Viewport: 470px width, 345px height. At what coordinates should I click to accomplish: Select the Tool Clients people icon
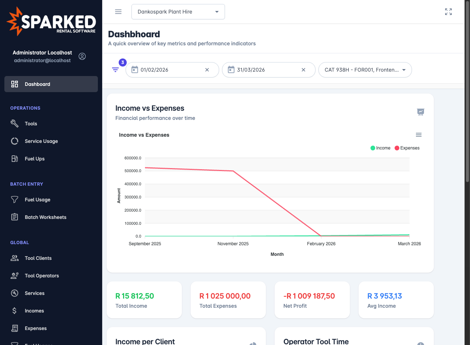[15, 258]
